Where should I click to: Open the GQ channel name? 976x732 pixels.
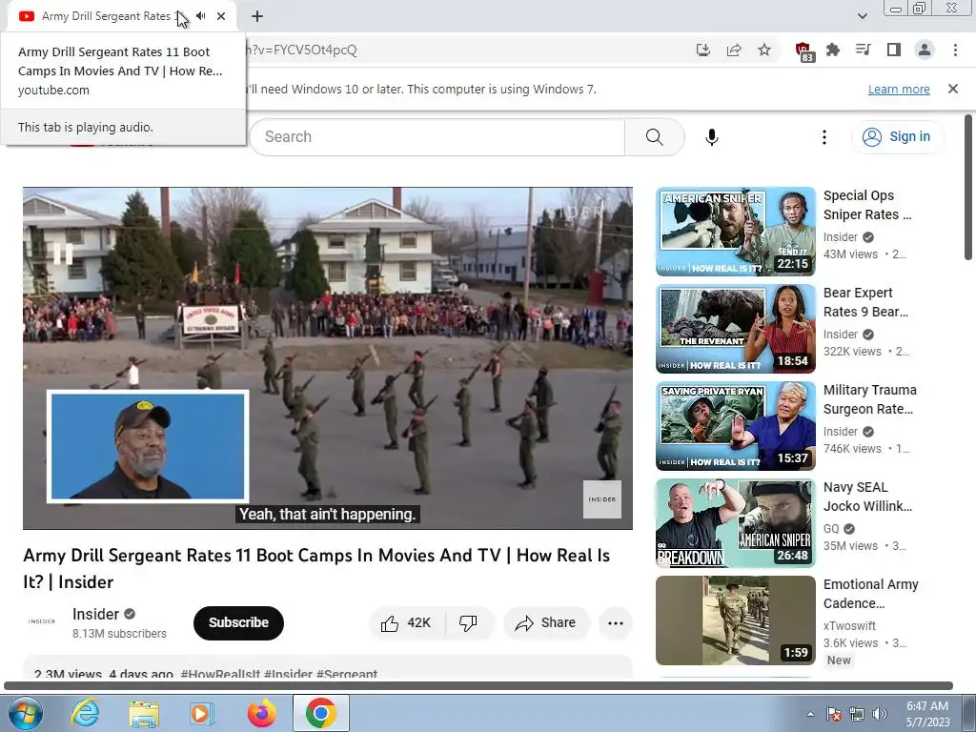point(831,528)
